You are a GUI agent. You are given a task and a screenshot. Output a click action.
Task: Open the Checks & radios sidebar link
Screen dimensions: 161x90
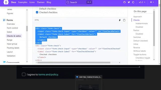pyautogui.click(x=14, y=36)
